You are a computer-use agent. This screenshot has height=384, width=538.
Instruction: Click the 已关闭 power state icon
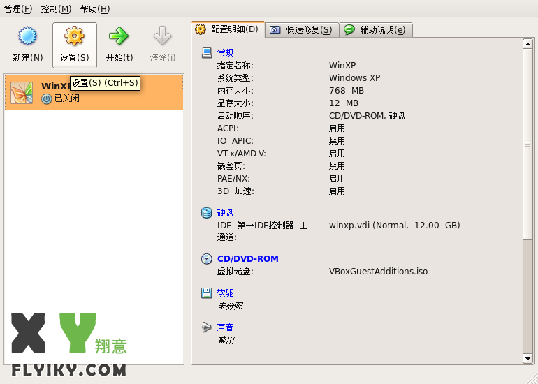47,98
